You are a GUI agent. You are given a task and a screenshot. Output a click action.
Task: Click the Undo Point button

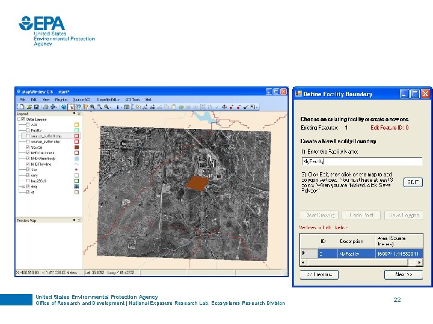pos(361,215)
